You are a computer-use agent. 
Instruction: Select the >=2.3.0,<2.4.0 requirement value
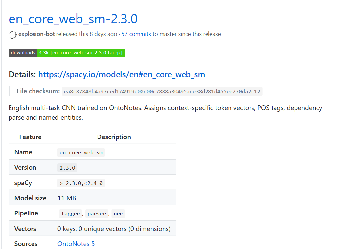tap(81, 183)
